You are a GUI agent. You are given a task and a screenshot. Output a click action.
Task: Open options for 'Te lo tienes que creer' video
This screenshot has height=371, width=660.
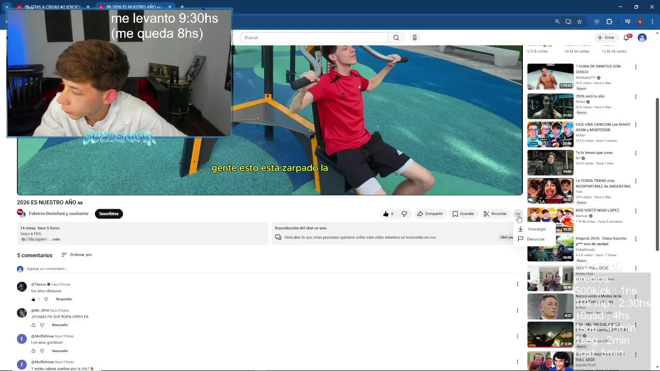[x=636, y=153]
